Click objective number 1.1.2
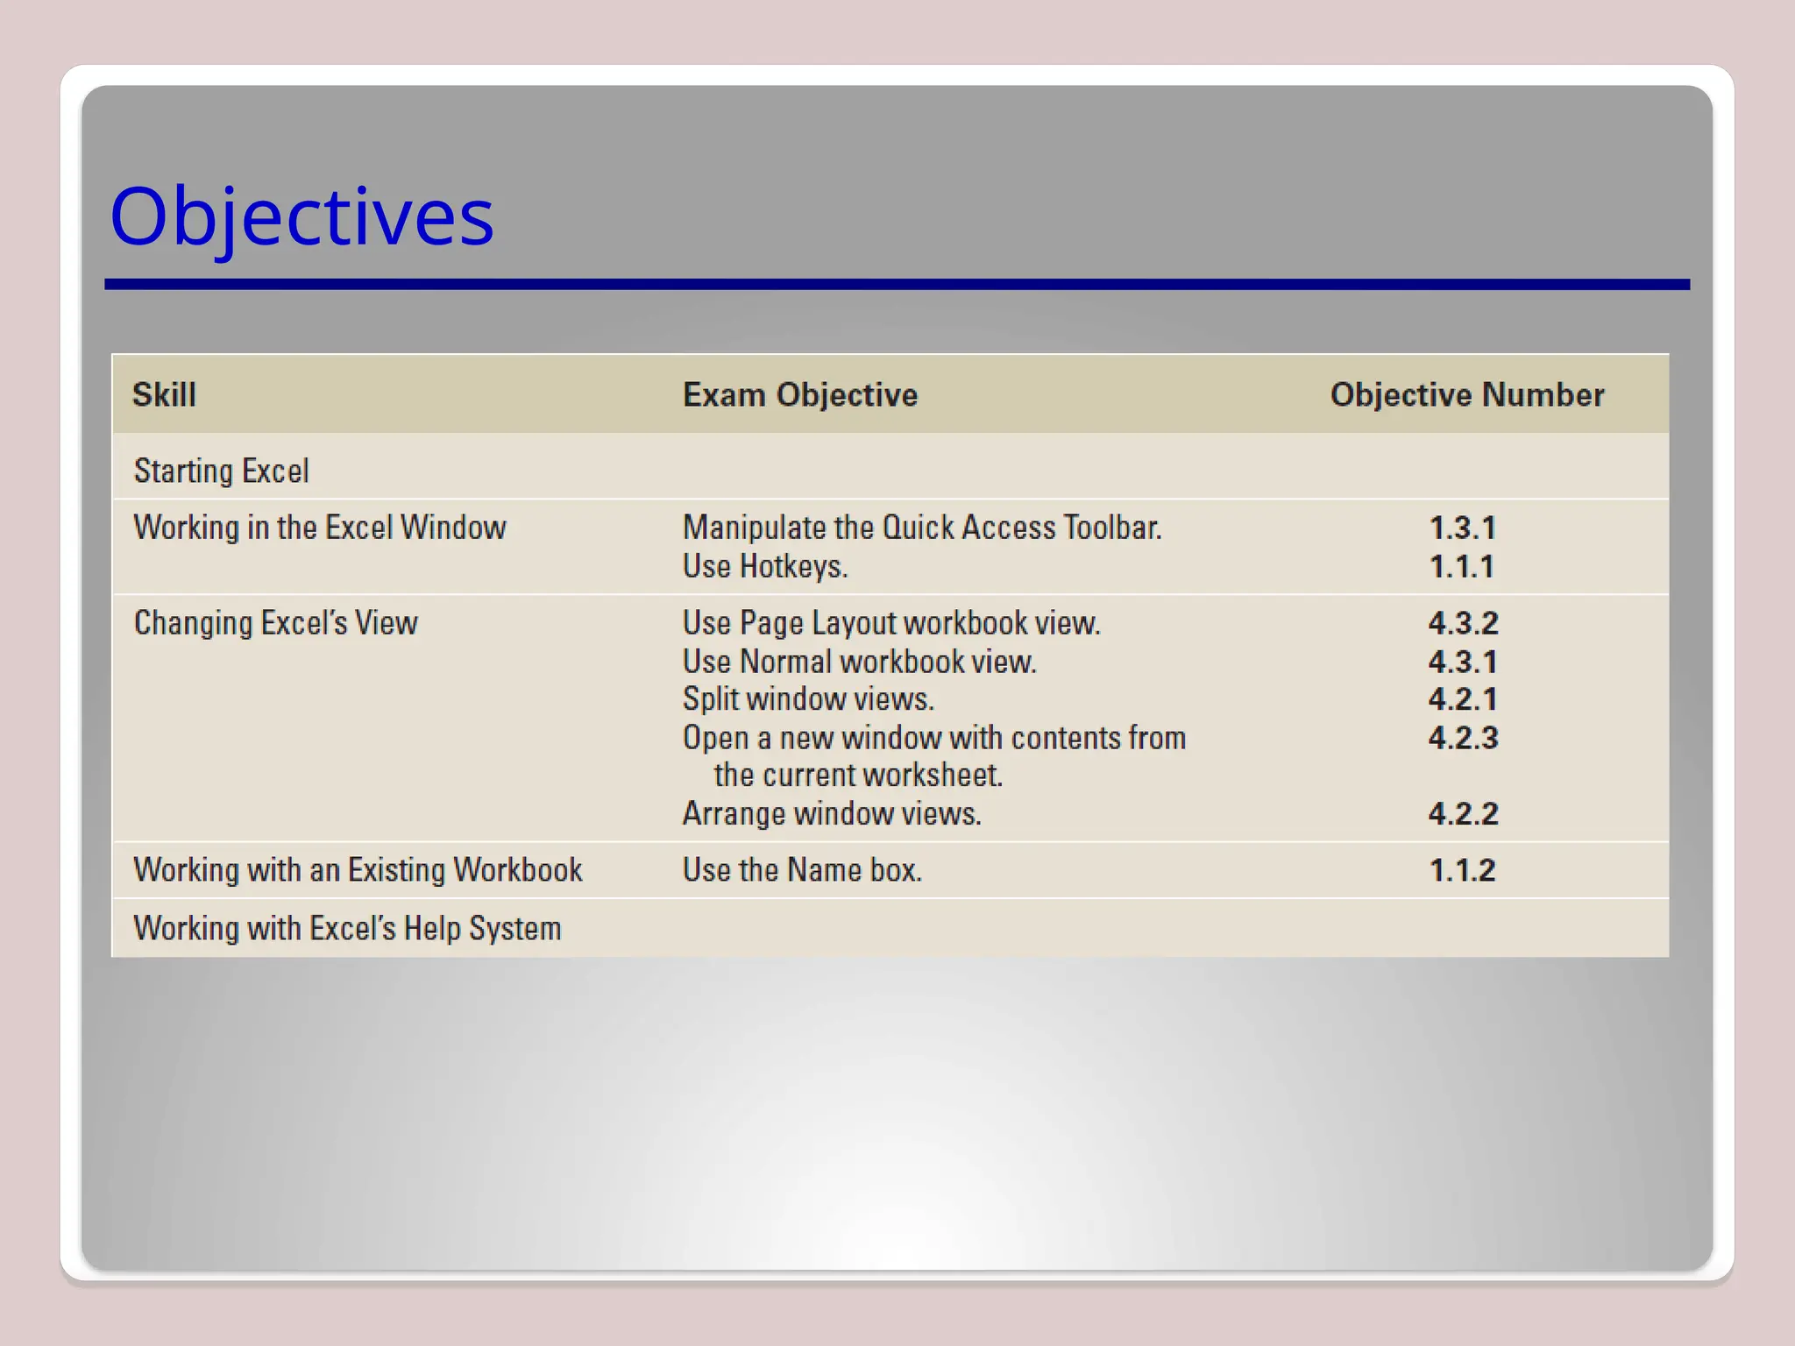This screenshot has width=1795, height=1346. 1462,870
